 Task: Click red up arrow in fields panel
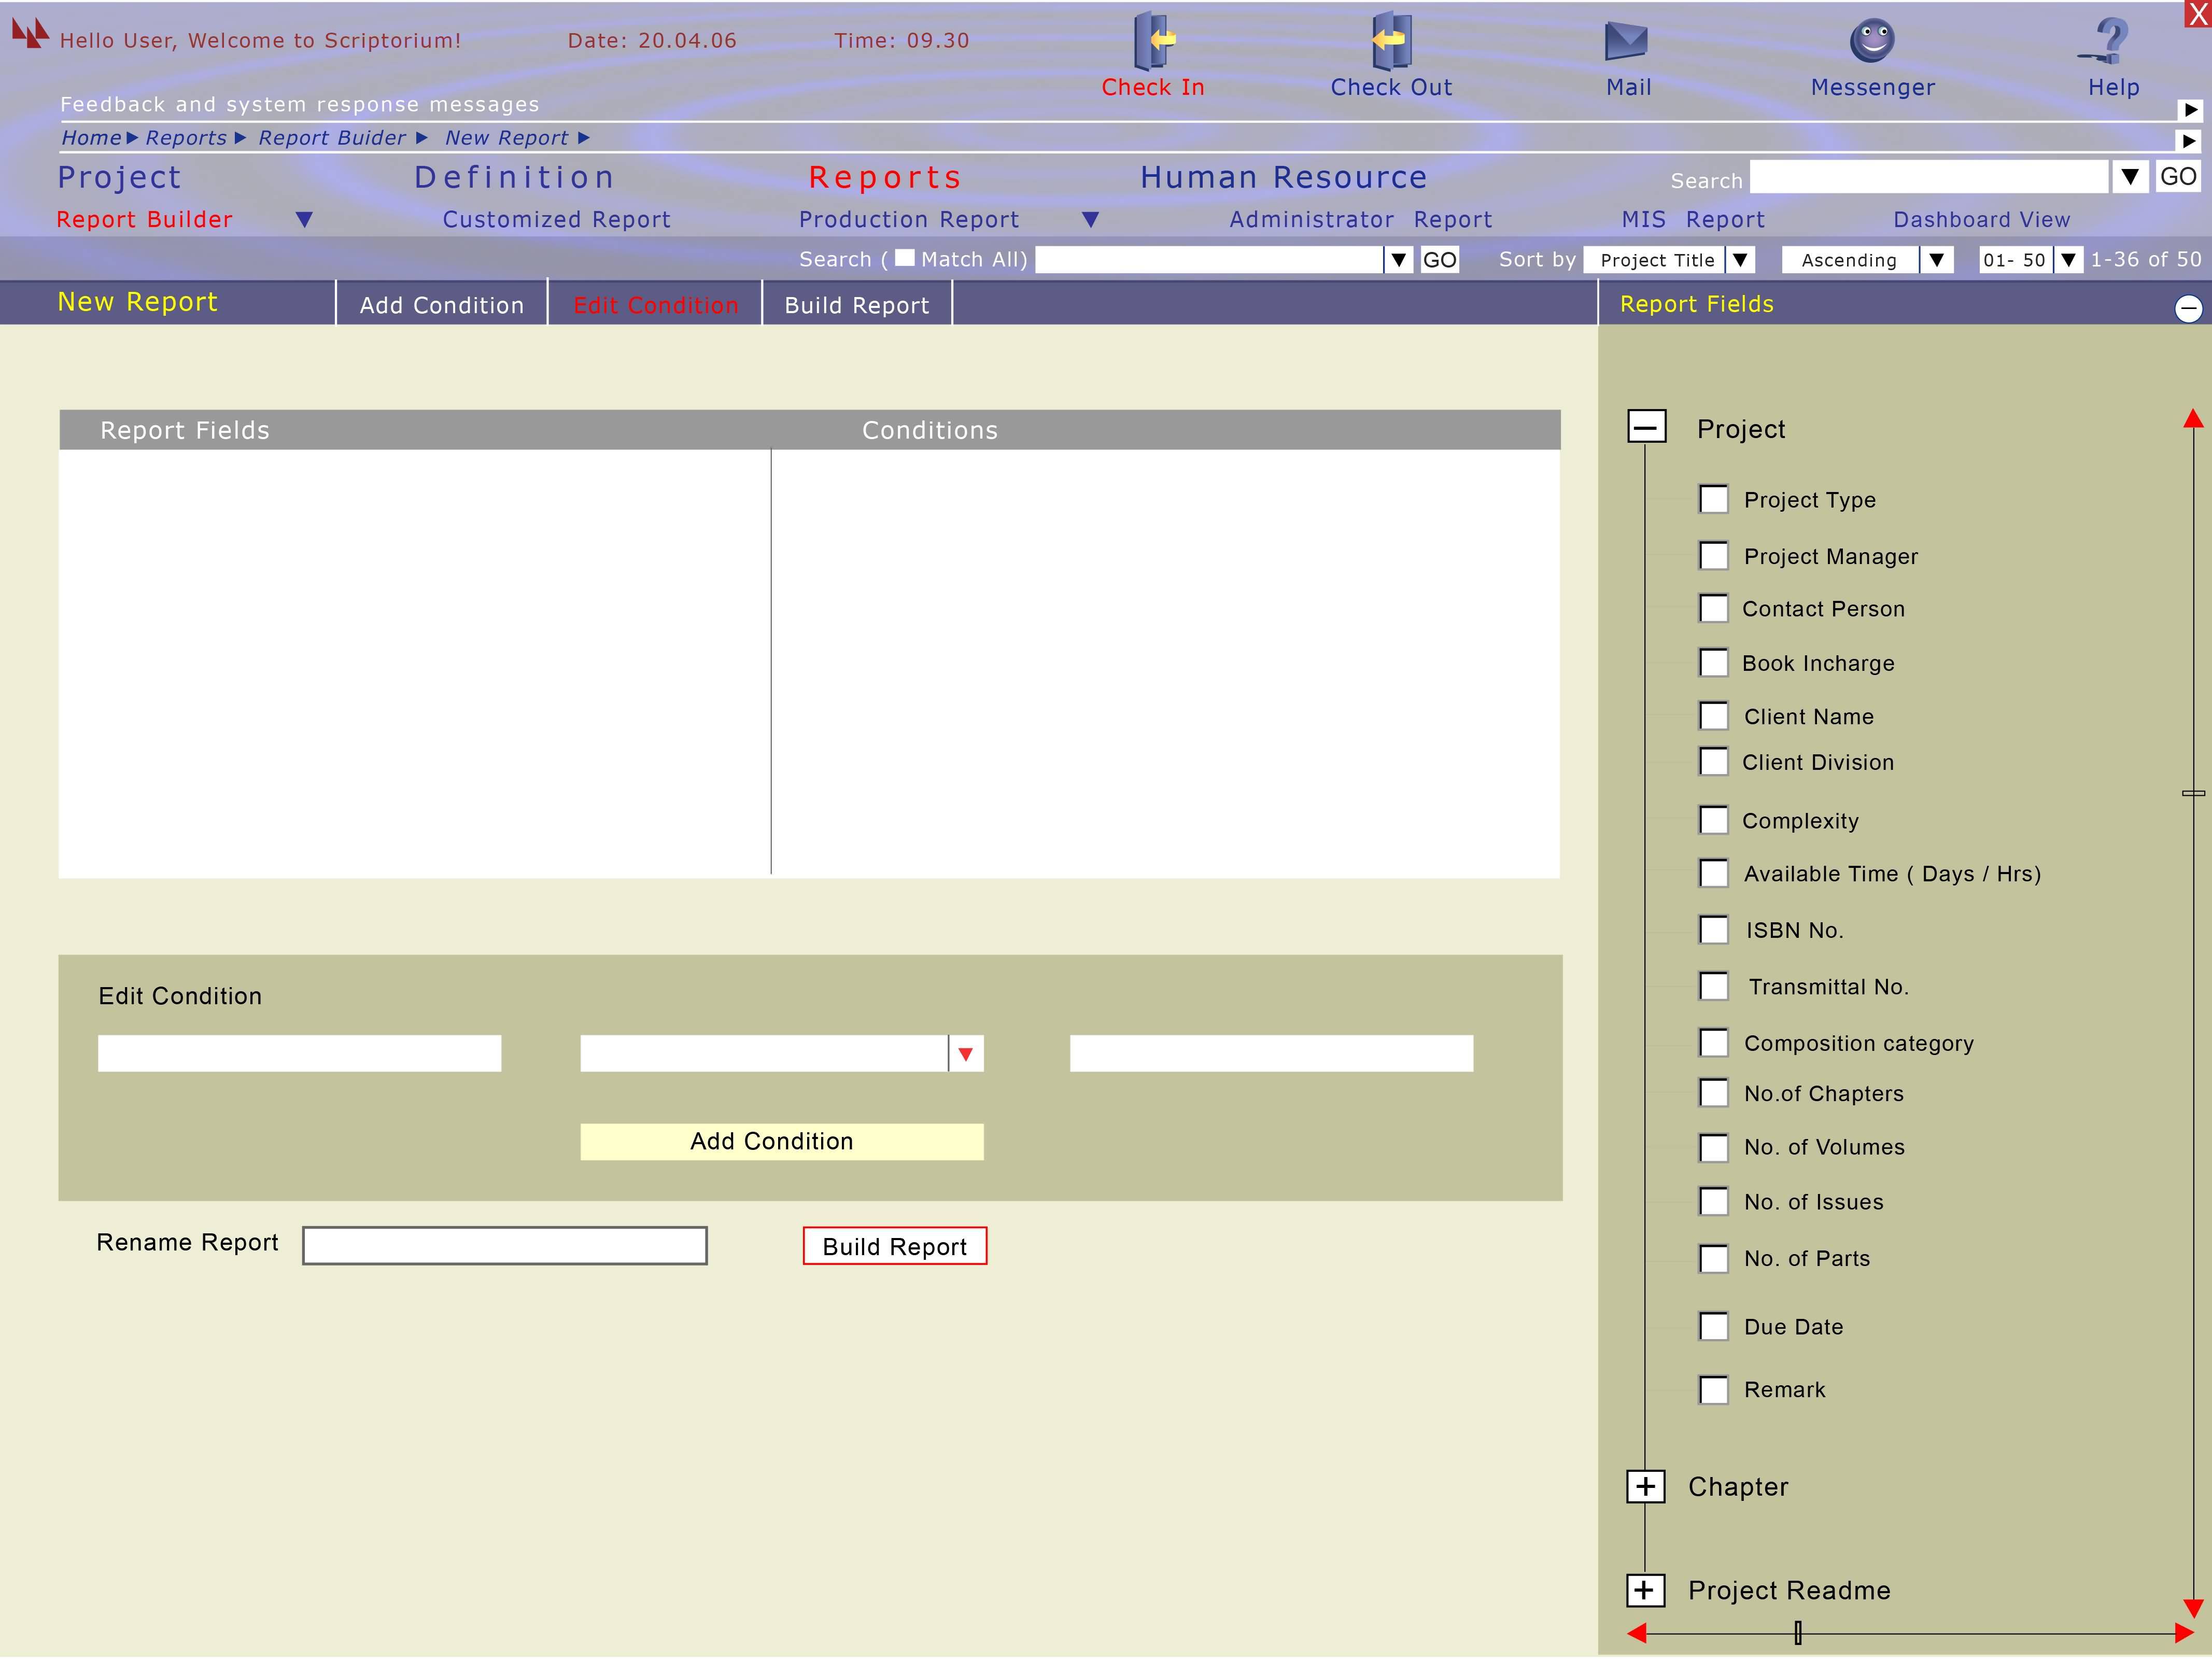point(2193,418)
